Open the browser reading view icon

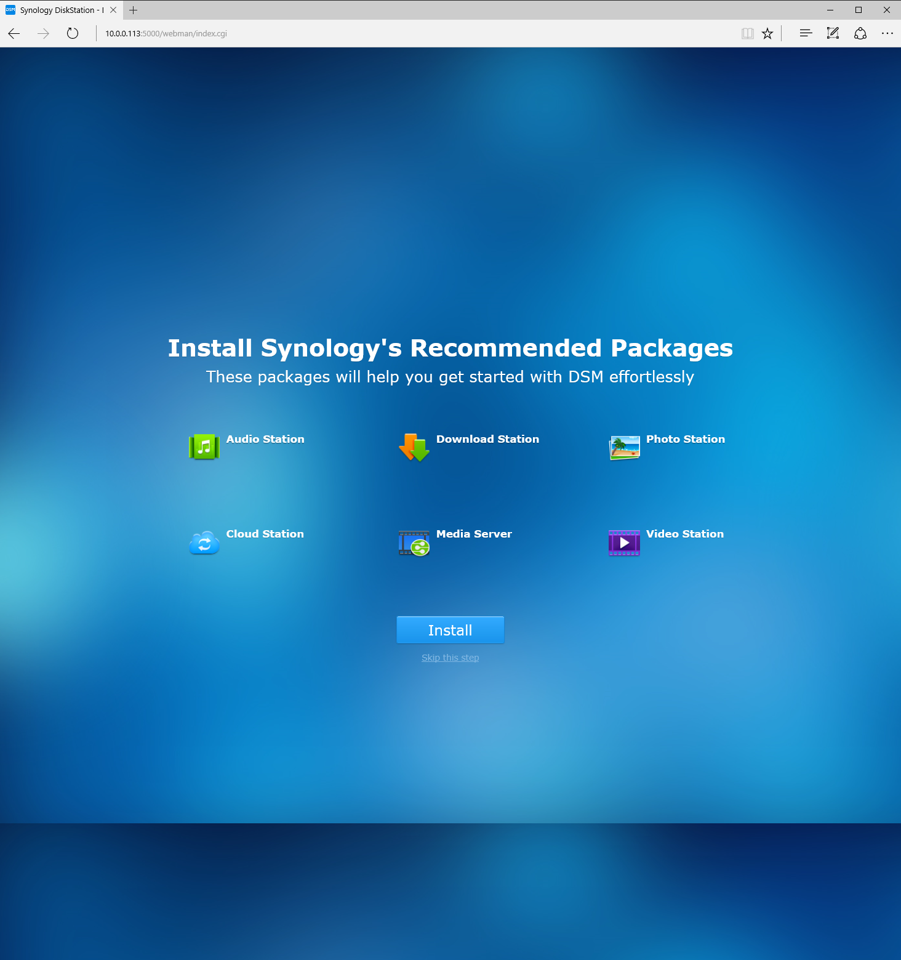coord(747,34)
